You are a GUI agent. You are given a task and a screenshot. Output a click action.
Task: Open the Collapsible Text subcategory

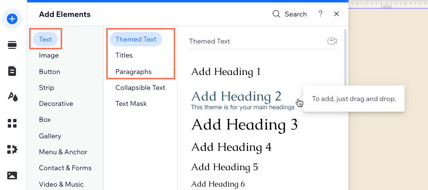point(140,88)
